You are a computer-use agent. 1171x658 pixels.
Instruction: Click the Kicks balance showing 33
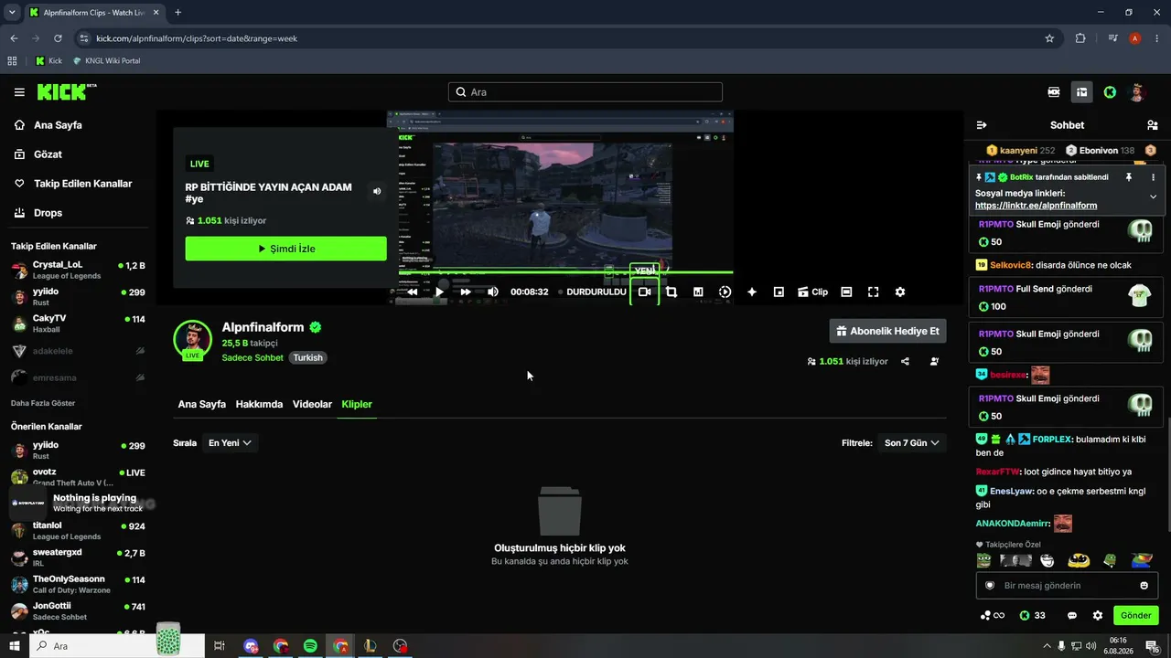coord(1032,616)
